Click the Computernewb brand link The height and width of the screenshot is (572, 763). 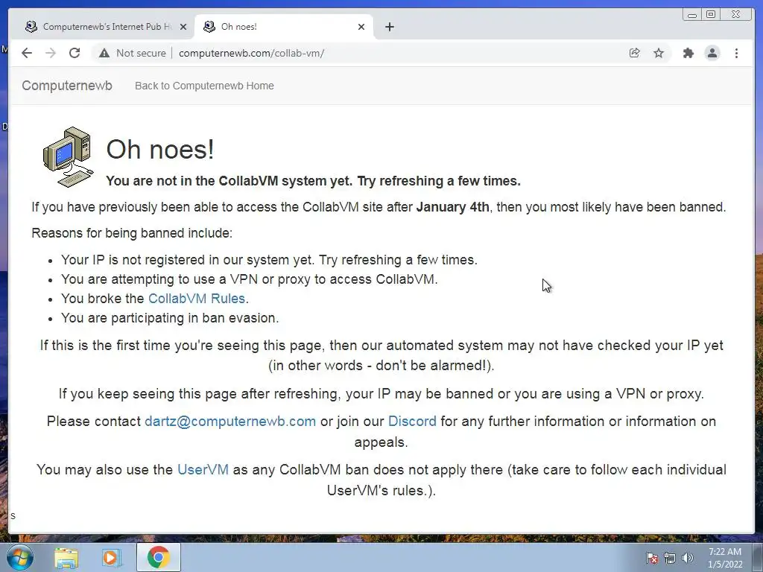pos(67,86)
